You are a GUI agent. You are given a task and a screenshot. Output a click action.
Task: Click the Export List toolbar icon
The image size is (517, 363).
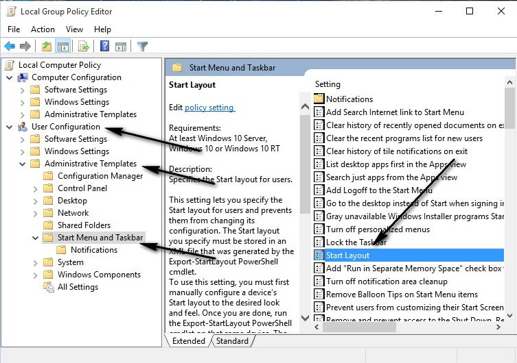83,47
